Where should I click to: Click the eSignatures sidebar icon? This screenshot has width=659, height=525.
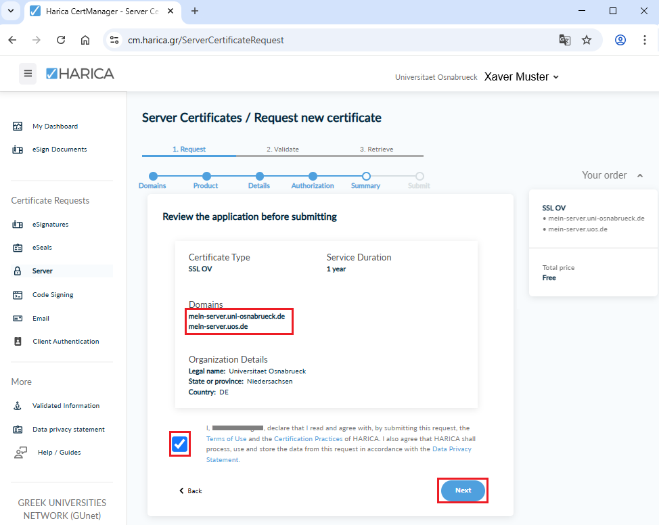tap(18, 225)
